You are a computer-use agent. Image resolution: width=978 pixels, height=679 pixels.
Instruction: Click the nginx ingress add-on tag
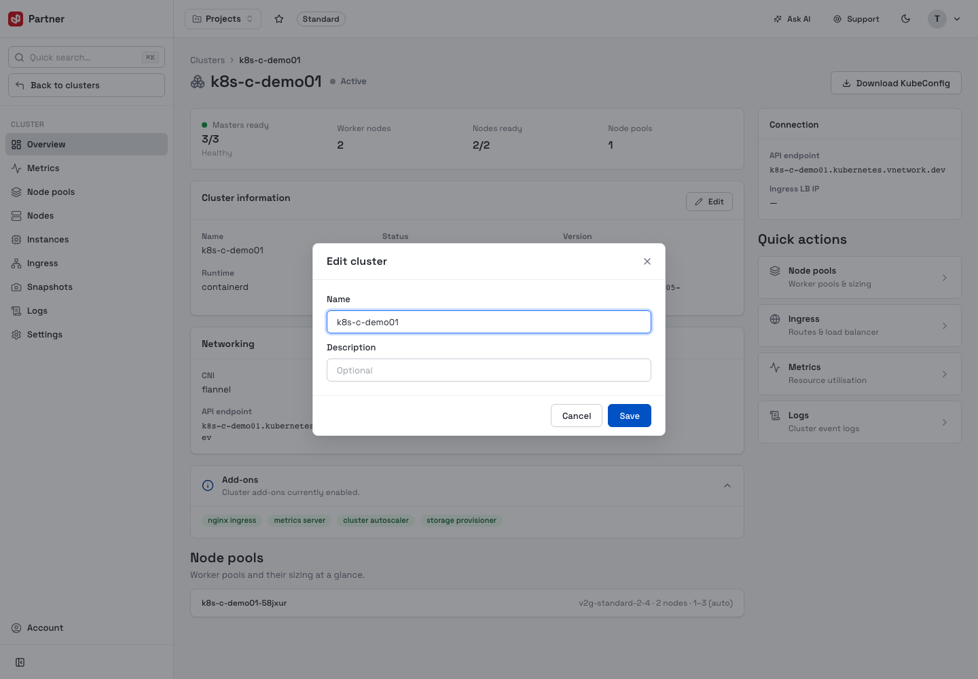coord(232,520)
